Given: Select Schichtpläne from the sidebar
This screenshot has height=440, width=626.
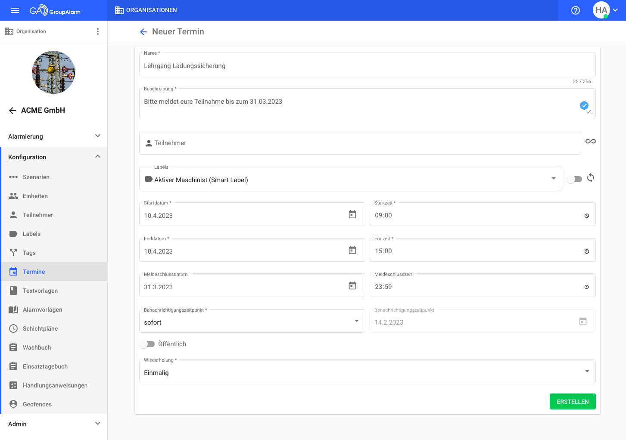Looking at the screenshot, I should [x=40, y=328].
